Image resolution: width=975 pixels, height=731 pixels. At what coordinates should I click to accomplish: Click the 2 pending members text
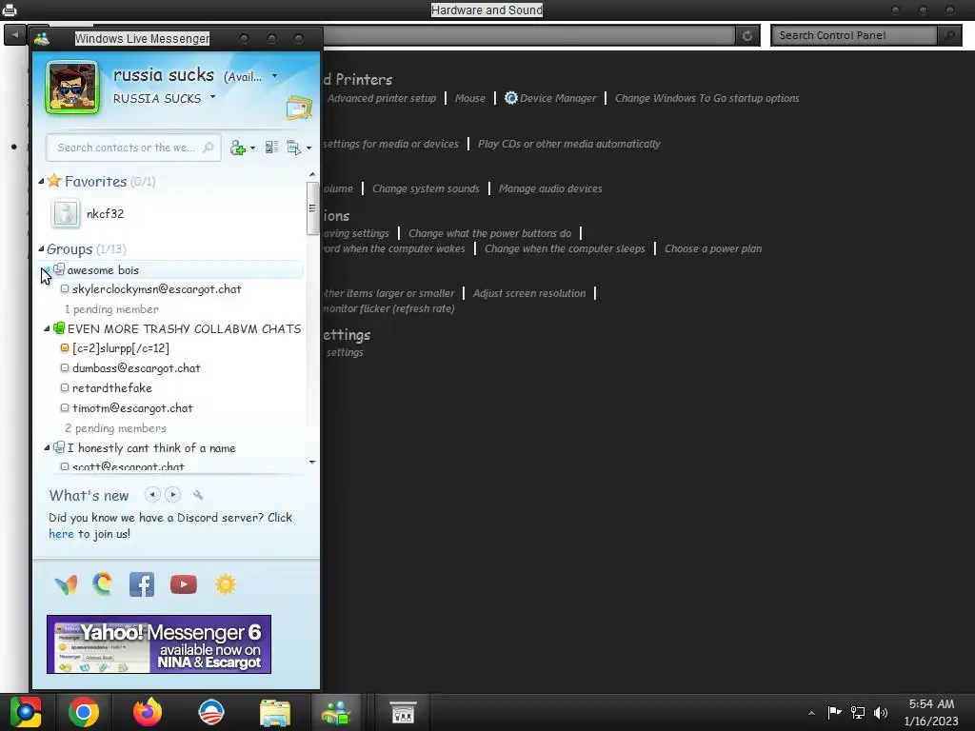[x=115, y=428]
